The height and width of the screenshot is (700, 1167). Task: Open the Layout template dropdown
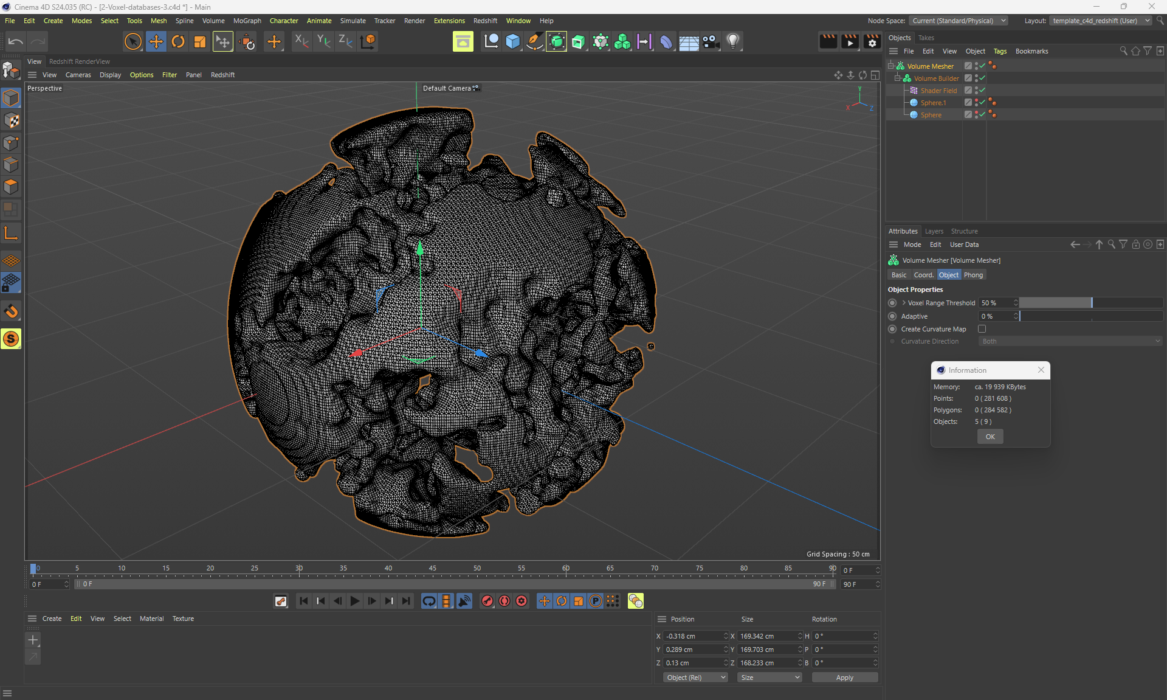pyautogui.click(x=1101, y=21)
